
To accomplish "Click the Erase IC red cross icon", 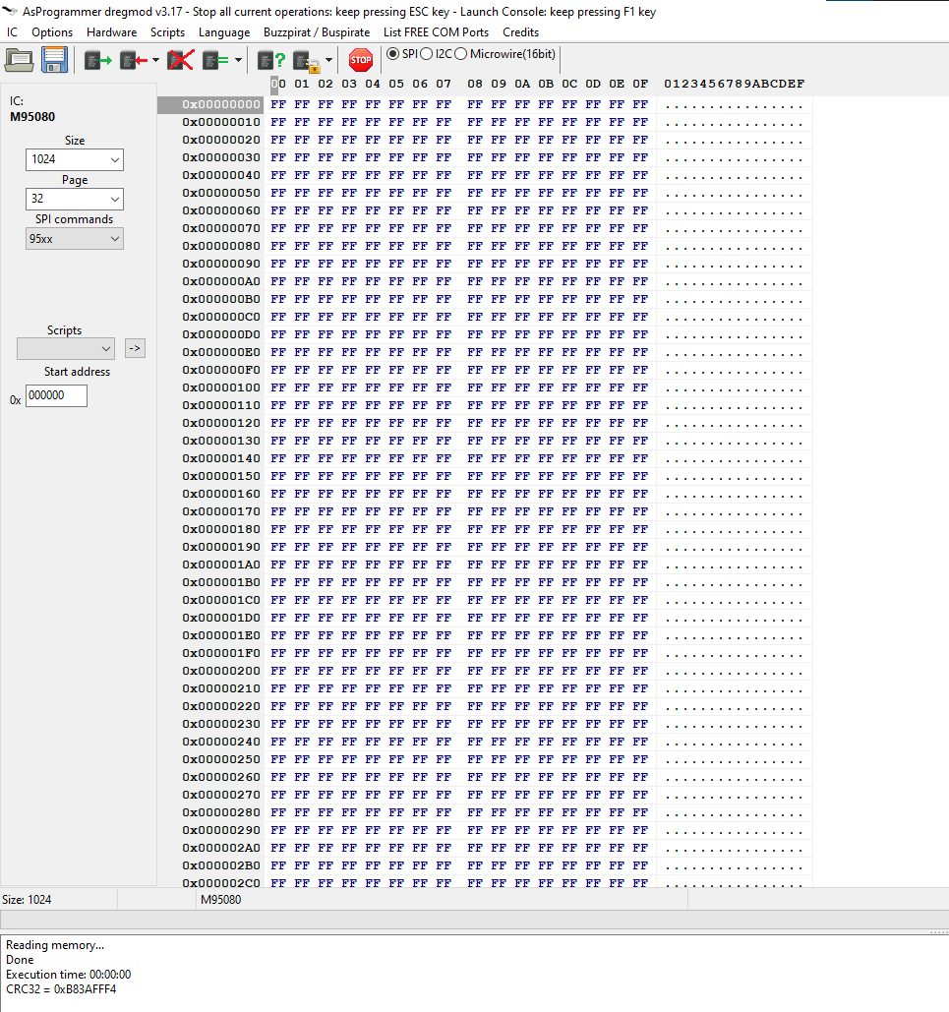I will [180, 61].
